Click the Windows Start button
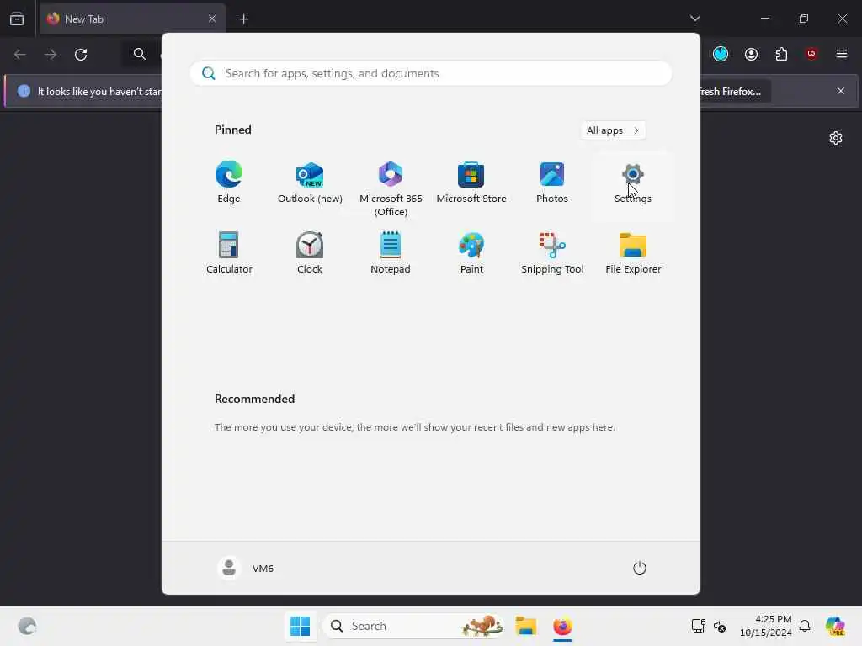Image resolution: width=862 pixels, height=646 pixels. [301, 626]
